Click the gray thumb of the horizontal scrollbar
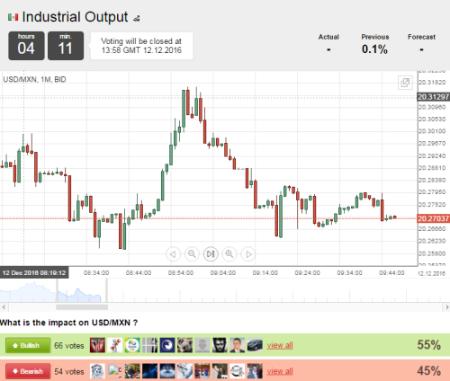This screenshot has height=381, width=450. 82,307
